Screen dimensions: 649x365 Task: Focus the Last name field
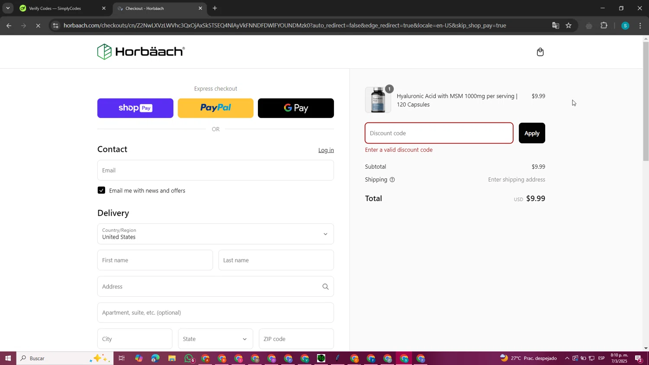276,260
